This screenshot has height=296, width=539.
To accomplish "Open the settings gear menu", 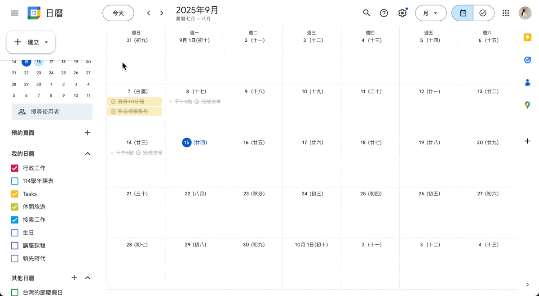I will click(x=402, y=13).
